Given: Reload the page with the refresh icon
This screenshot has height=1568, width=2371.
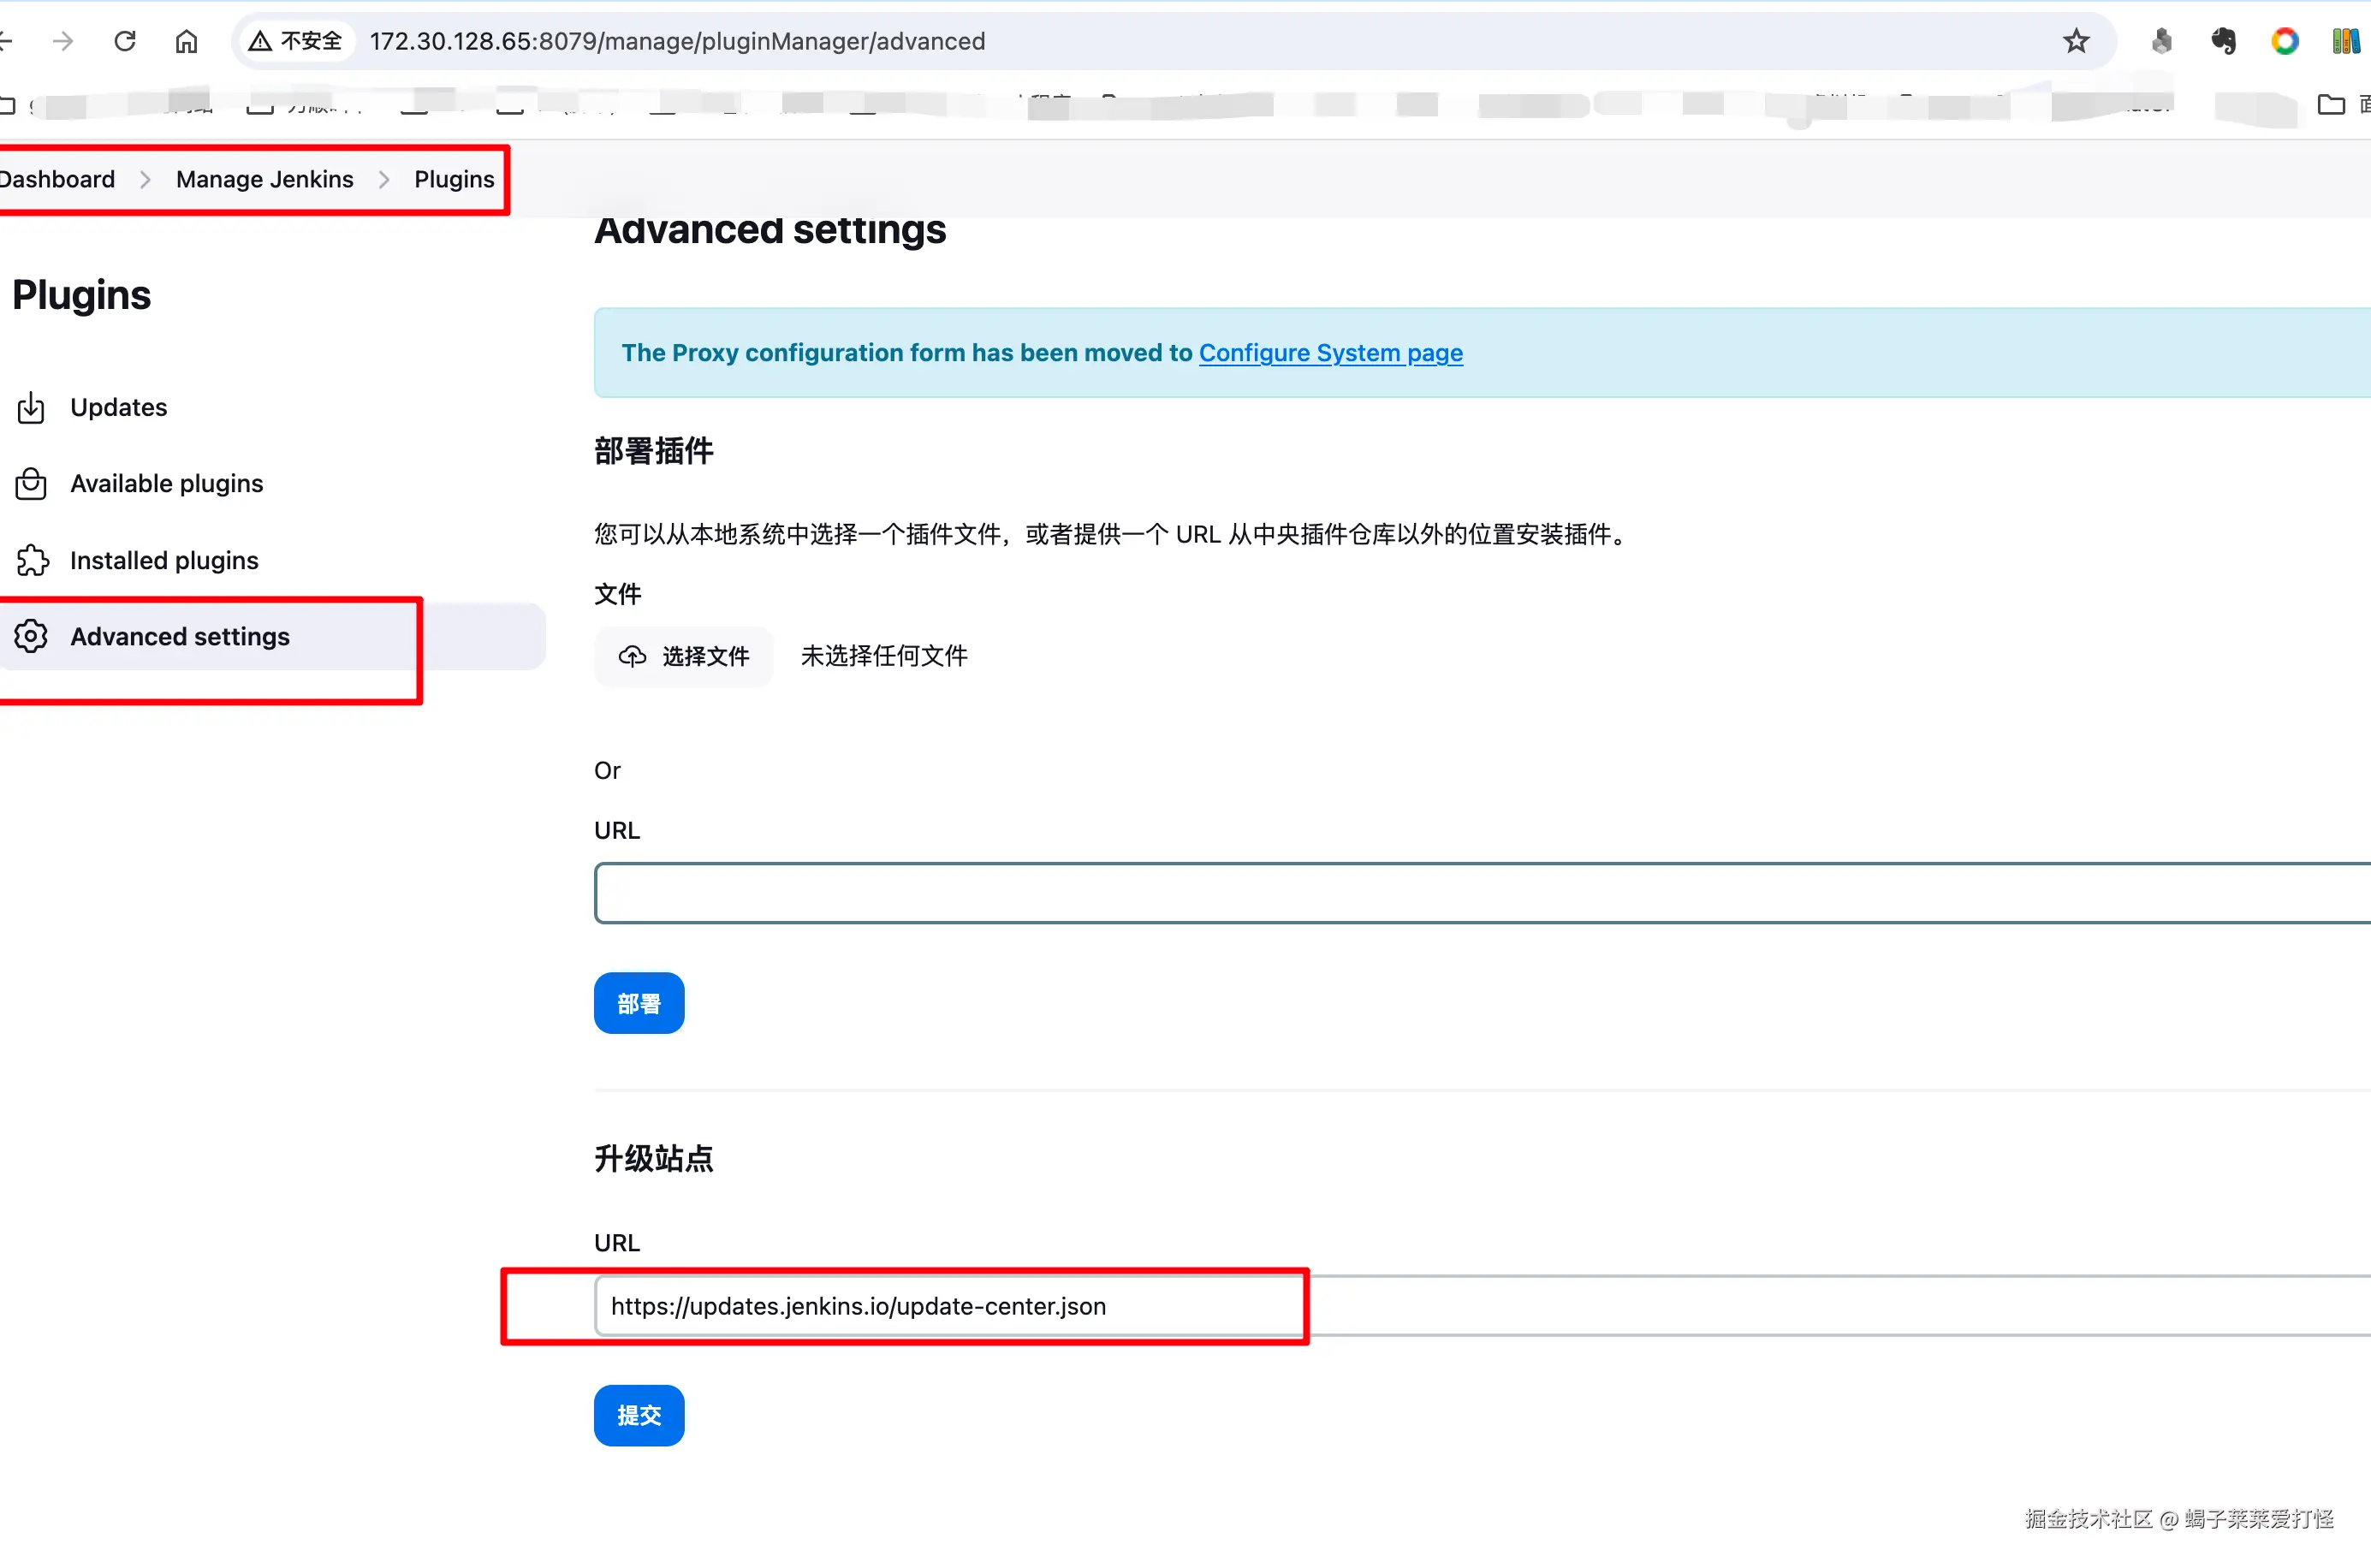Looking at the screenshot, I should click(x=125, y=41).
